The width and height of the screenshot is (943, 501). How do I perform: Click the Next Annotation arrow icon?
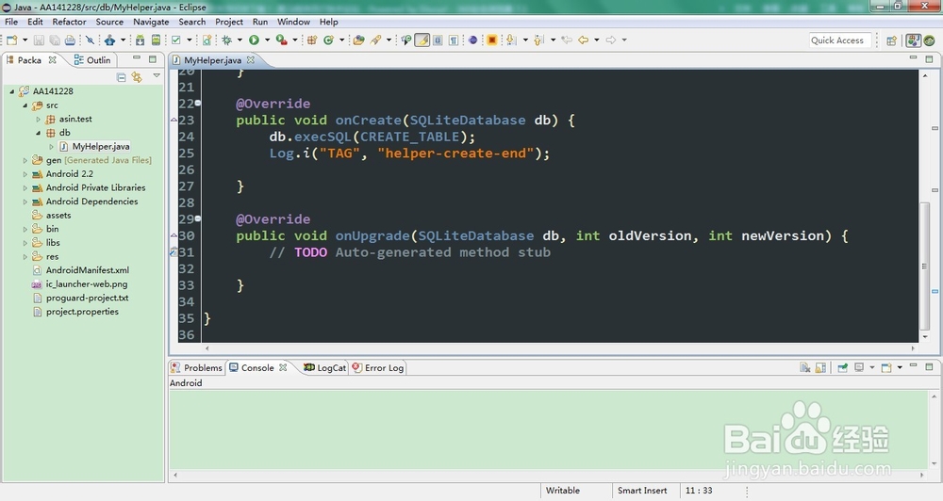[511, 40]
